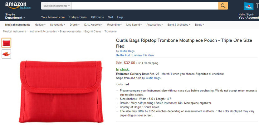Expand the Guitars category dropdown

click(x=40, y=25)
